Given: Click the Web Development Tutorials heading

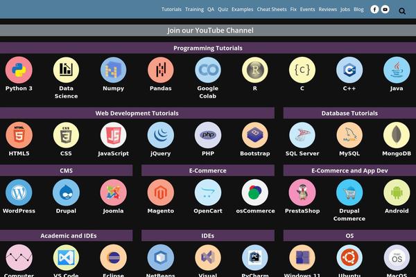Looking at the screenshot, I should point(137,113).
